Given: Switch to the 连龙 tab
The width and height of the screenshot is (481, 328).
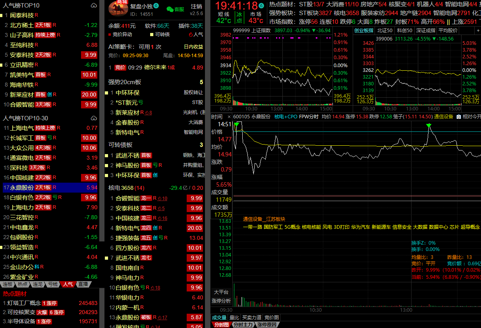Looking at the screenshot, I should [38, 284].
